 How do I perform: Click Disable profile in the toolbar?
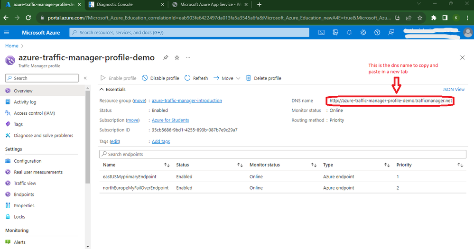(x=160, y=78)
